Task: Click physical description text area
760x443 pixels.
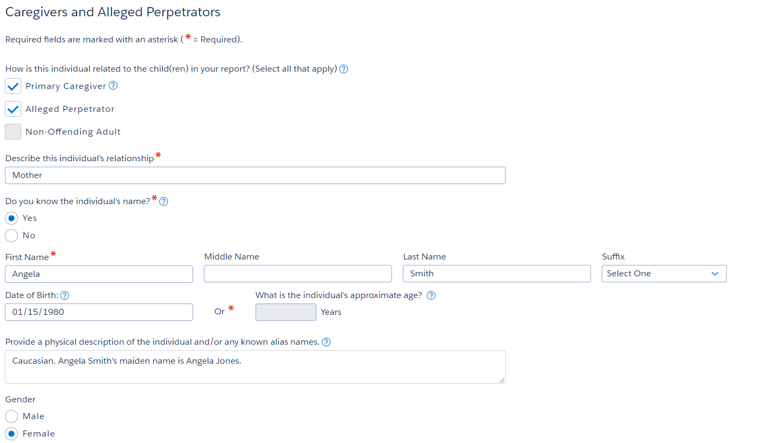Action: click(255, 368)
